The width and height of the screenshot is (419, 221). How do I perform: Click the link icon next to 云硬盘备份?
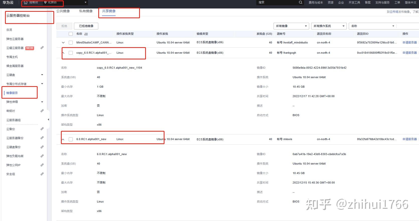pos(42,147)
